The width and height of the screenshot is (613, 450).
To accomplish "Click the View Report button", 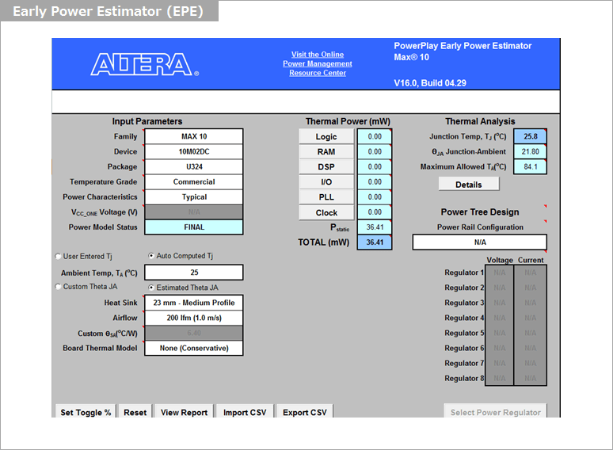I will point(184,412).
